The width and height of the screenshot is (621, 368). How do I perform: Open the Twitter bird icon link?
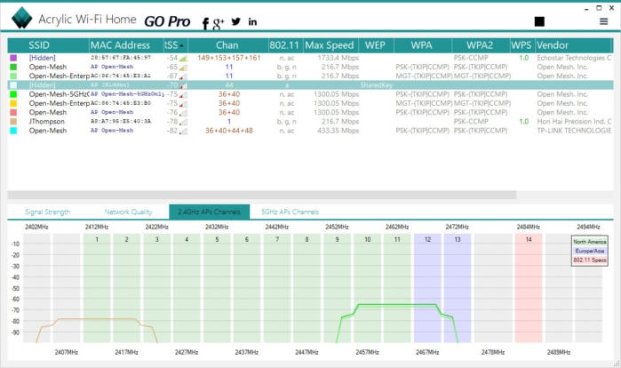236,21
